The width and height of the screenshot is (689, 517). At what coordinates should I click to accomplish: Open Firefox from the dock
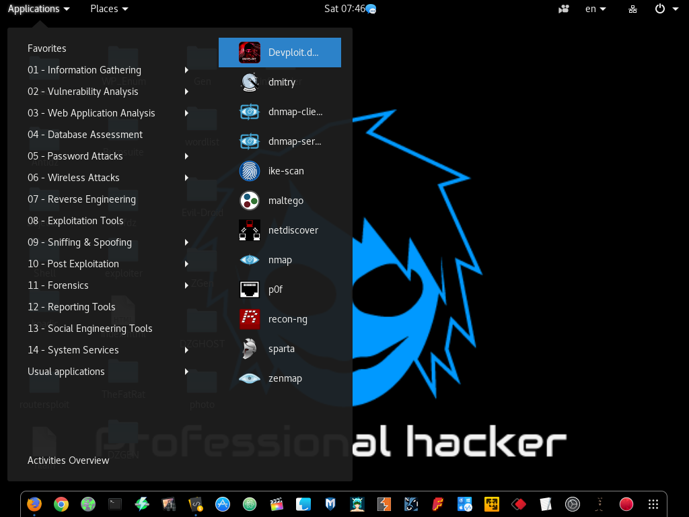tap(34, 504)
